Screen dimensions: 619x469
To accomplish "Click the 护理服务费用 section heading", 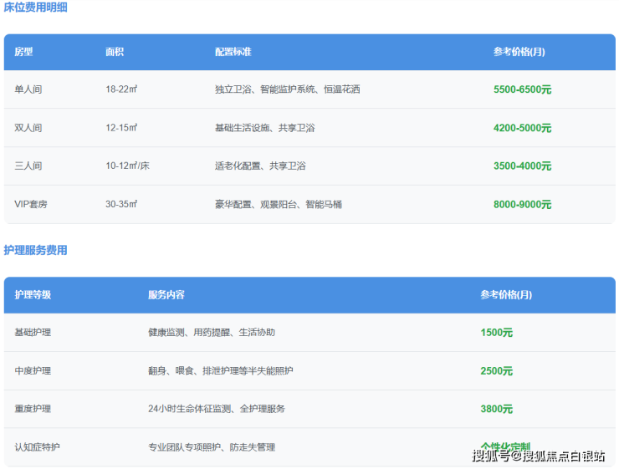I will click(x=35, y=250).
